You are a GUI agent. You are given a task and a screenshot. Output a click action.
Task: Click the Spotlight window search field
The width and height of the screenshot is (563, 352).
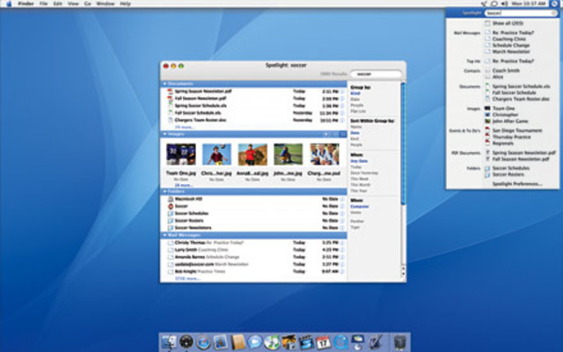coord(377,74)
